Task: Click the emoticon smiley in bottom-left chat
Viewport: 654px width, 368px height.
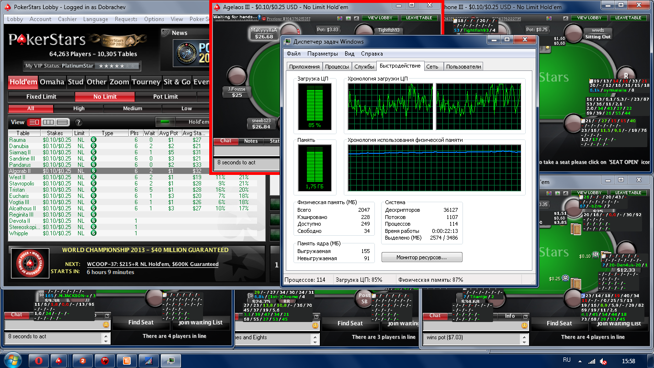Action: click(x=106, y=325)
